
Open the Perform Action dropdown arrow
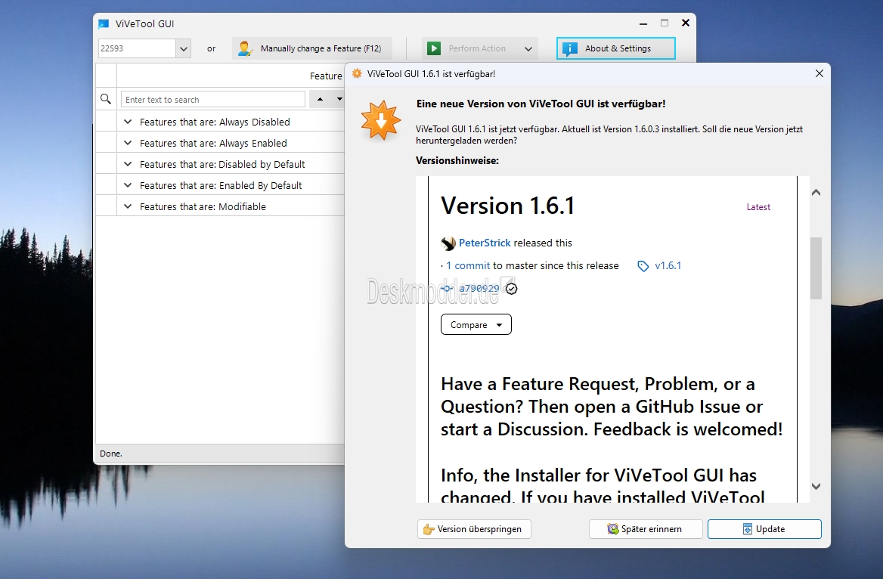pos(528,49)
